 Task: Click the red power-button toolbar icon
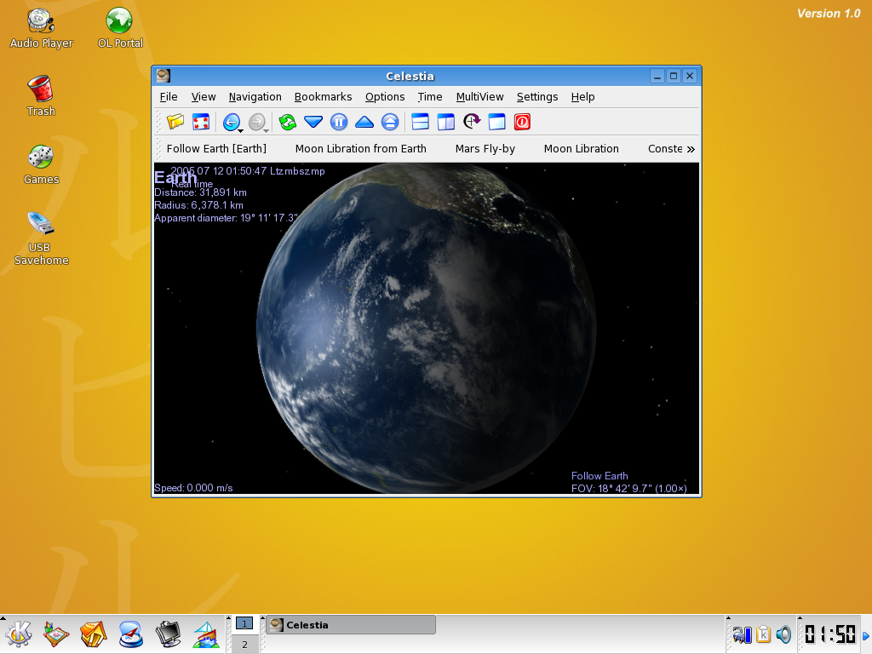tap(522, 122)
